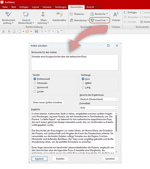Click the Erstellen button
This screenshot has width=150, height=169.
pos(60,159)
